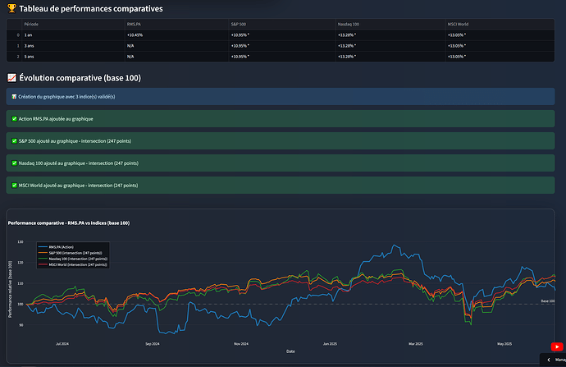Select the +10.45% cell in the 1 an row

coord(135,35)
